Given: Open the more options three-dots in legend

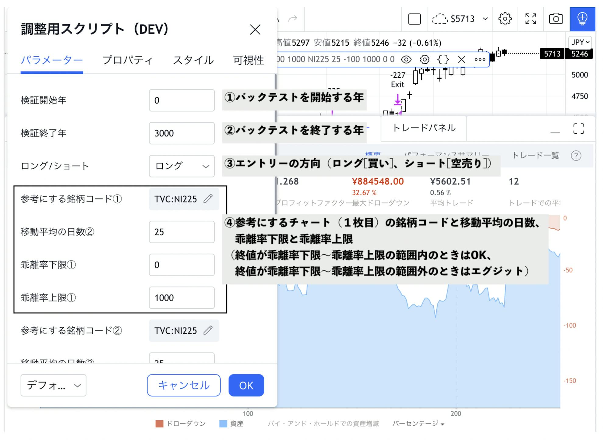Looking at the screenshot, I should click(480, 59).
